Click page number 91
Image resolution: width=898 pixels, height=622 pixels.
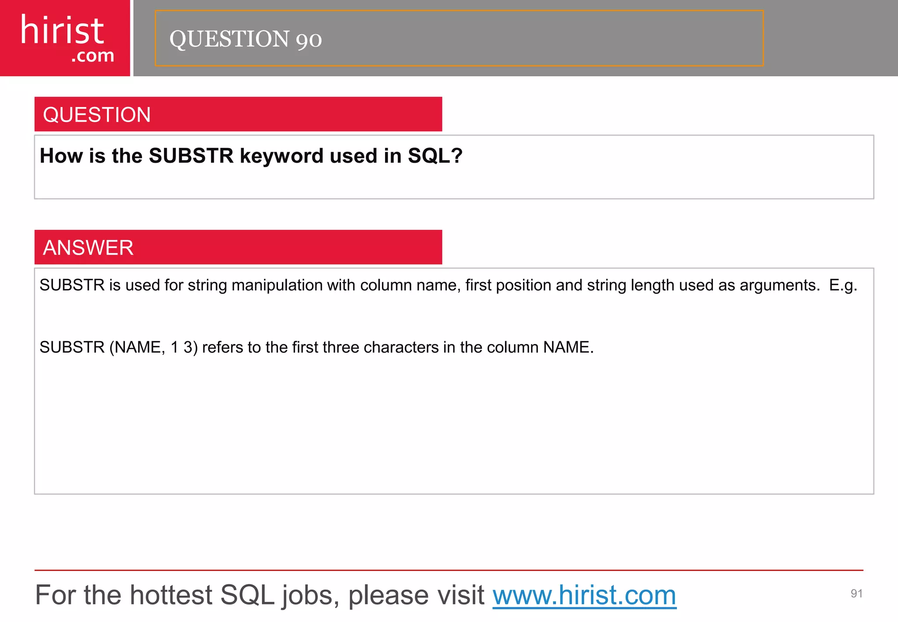tap(857, 593)
